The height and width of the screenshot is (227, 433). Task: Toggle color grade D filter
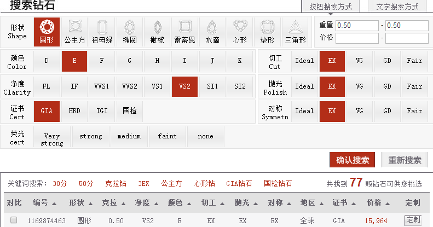coord(47,60)
